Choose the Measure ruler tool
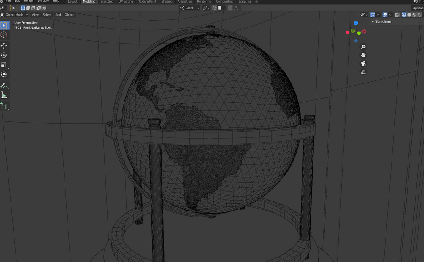The image size is (424, 262). coord(4,95)
